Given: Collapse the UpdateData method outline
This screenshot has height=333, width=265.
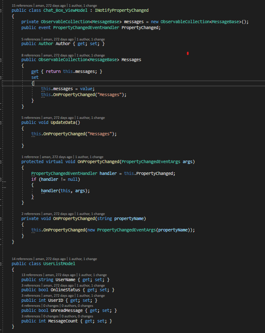Looking at the screenshot, I should click(x=1, y=123).
